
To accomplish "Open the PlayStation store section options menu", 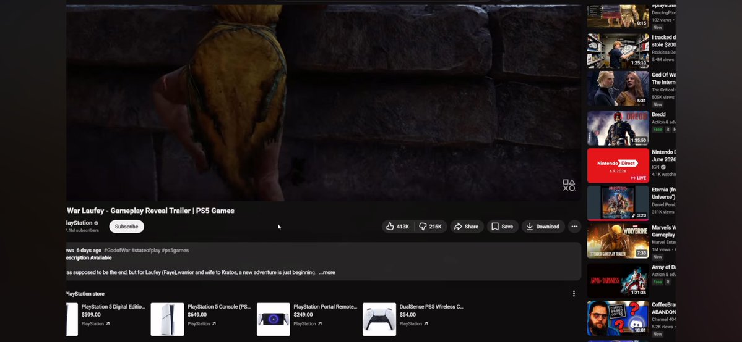I will (x=574, y=294).
